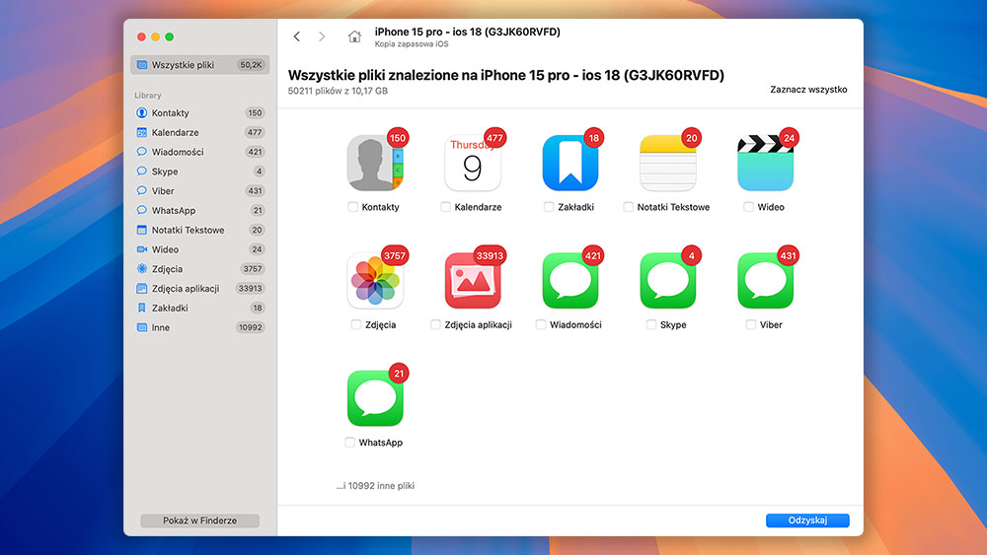
Task: Tick the Notatki Tekstowe checkbox
Action: [628, 207]
